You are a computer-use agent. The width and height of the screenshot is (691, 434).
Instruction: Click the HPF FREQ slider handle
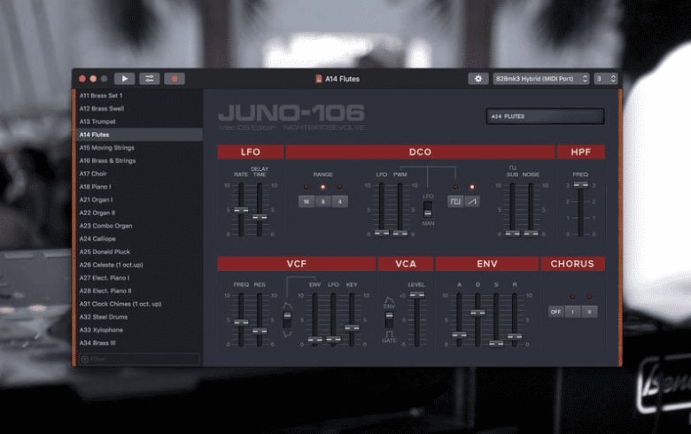(581, 184)
